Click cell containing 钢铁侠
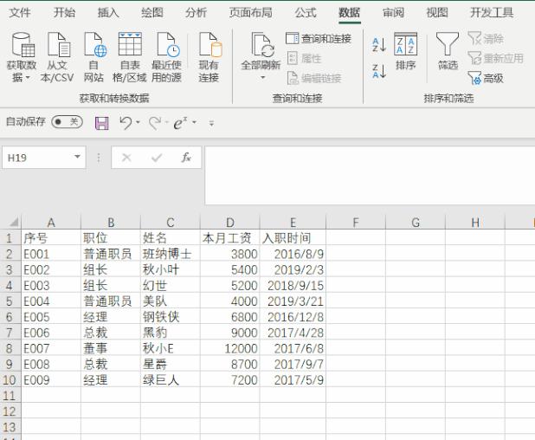The height and width of the screenshot is (440, 535). point(171,317)
